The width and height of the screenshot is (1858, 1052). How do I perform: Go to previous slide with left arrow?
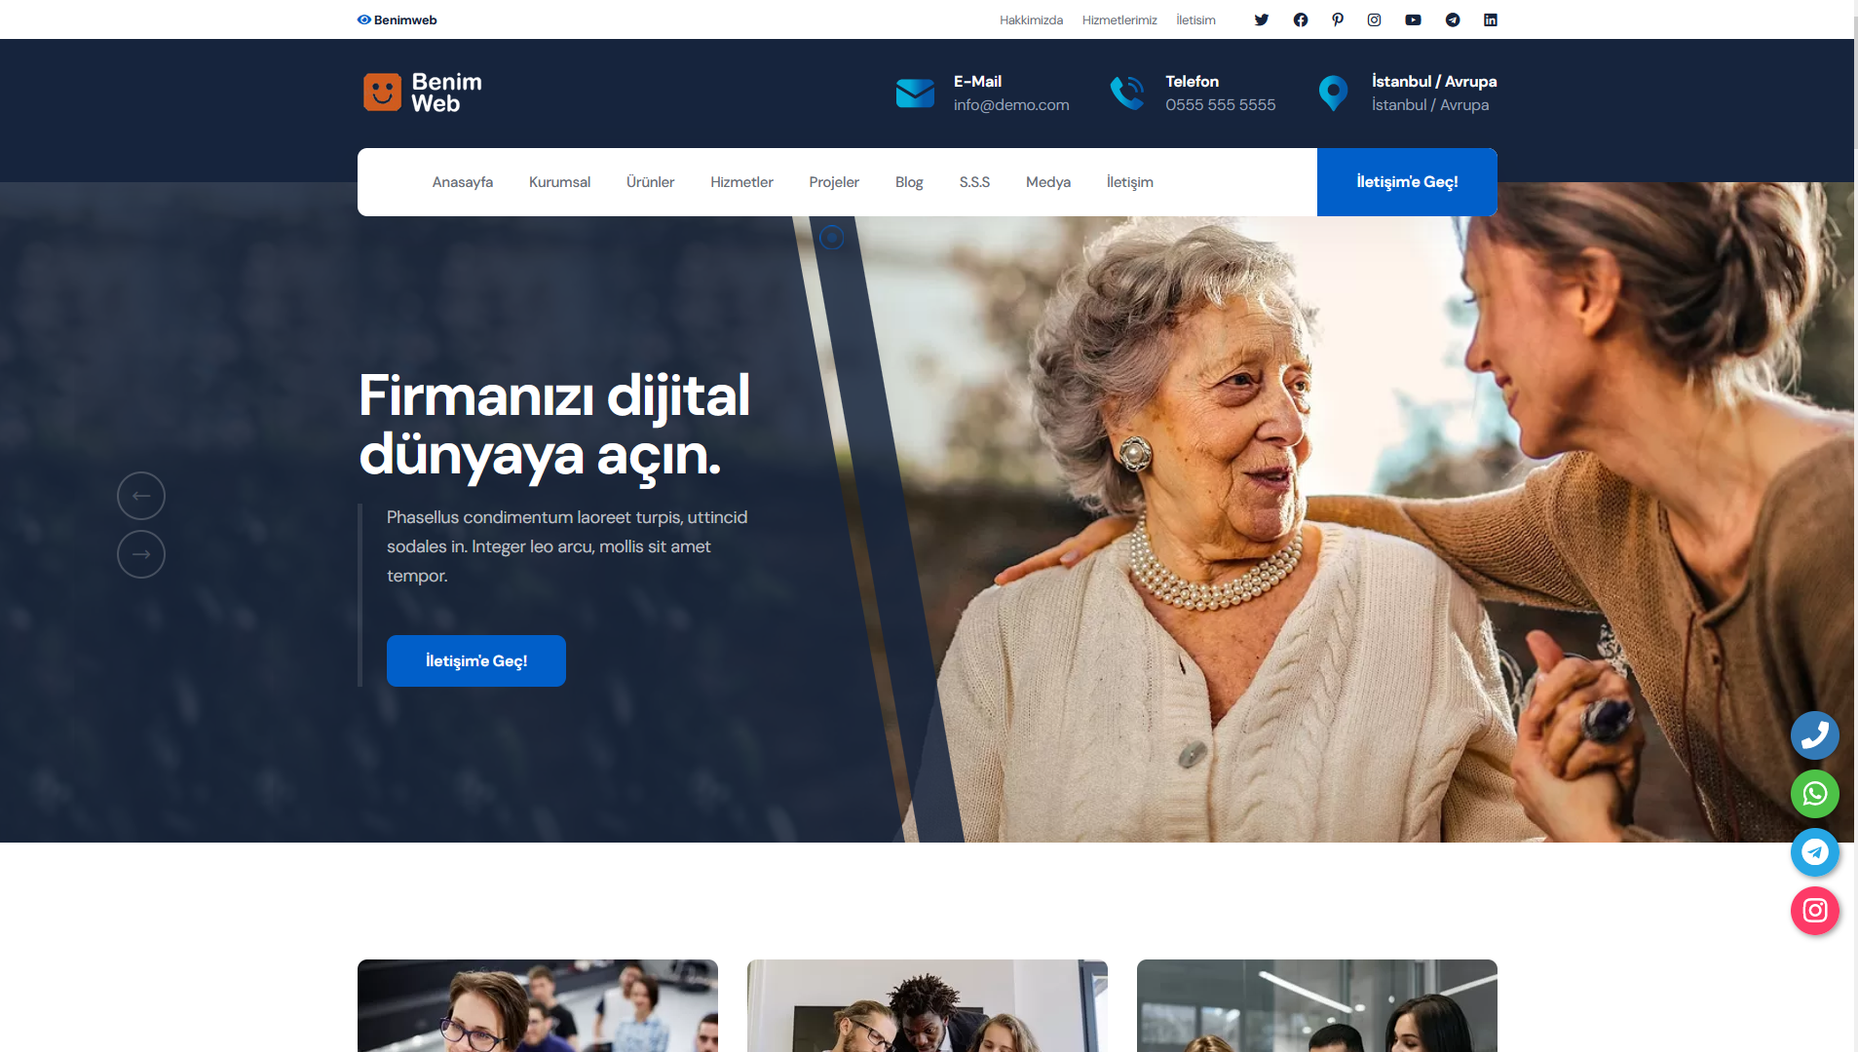pyautogui.click(x=141, y=496)
